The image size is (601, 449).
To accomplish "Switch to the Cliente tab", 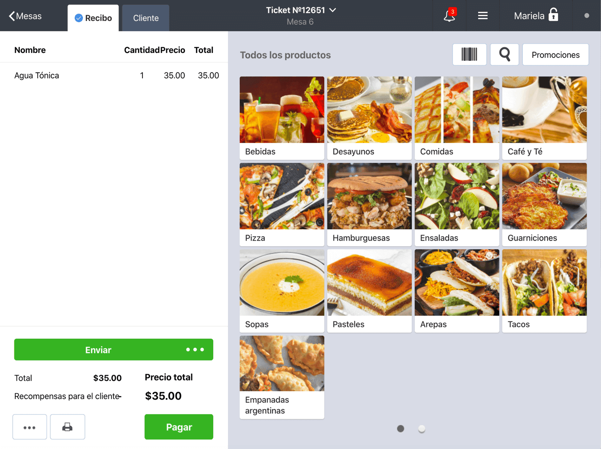I will coord(145,18).
